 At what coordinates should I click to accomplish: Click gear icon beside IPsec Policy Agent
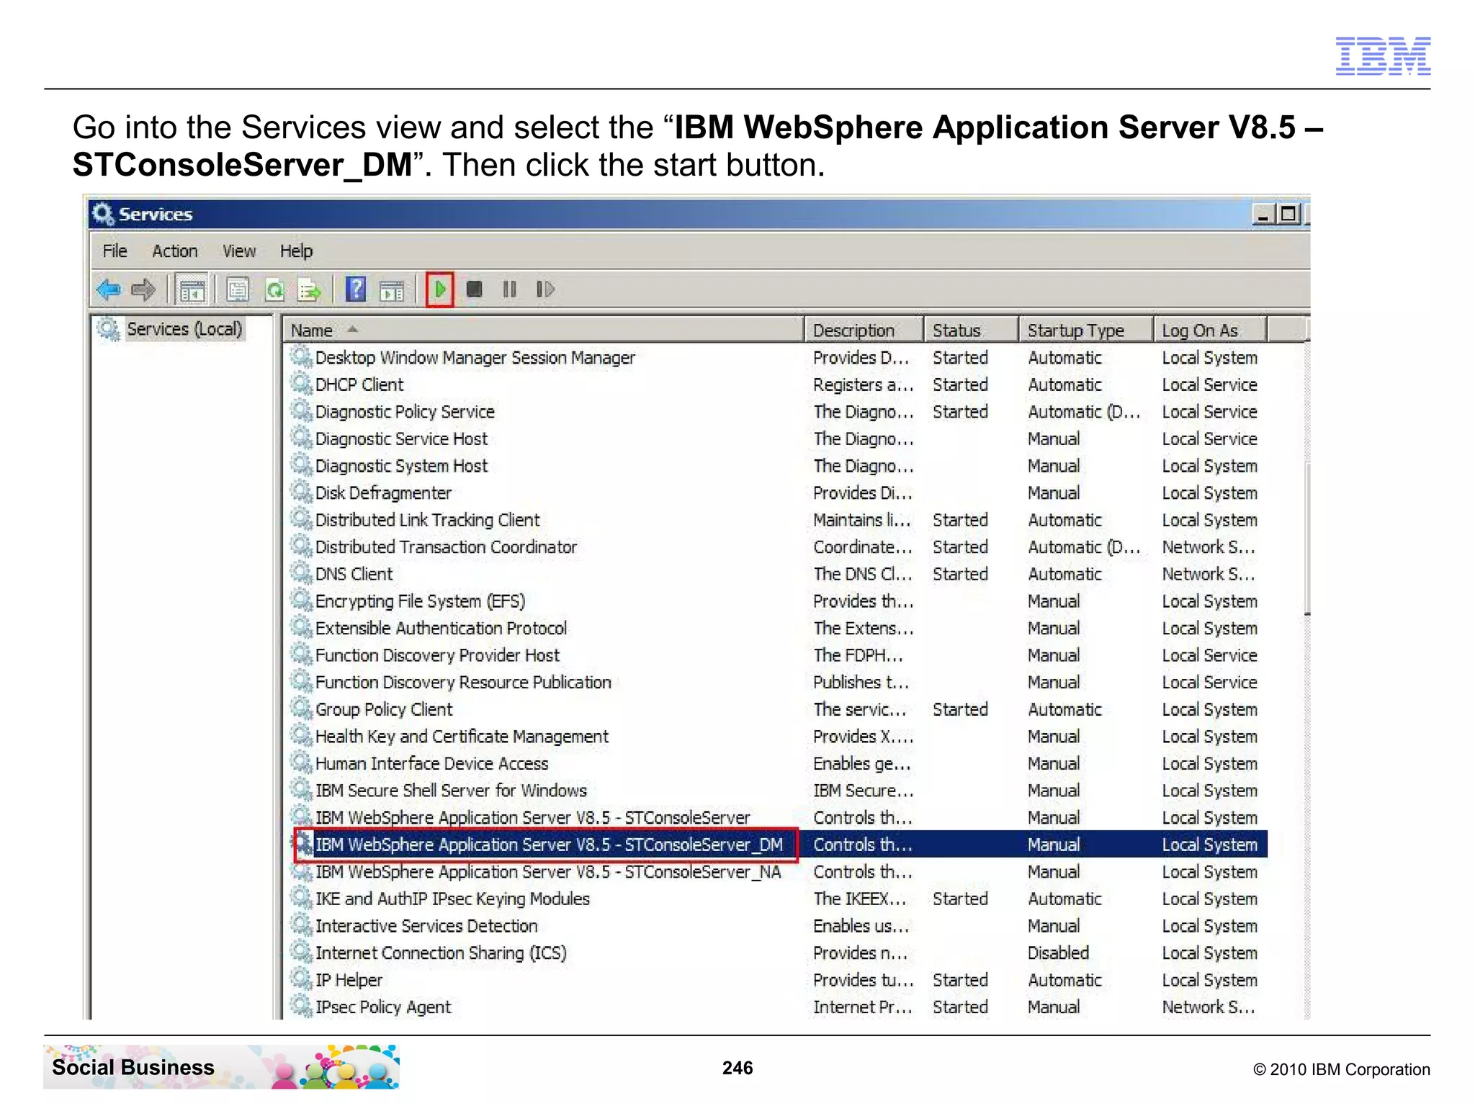(301, 1006)
